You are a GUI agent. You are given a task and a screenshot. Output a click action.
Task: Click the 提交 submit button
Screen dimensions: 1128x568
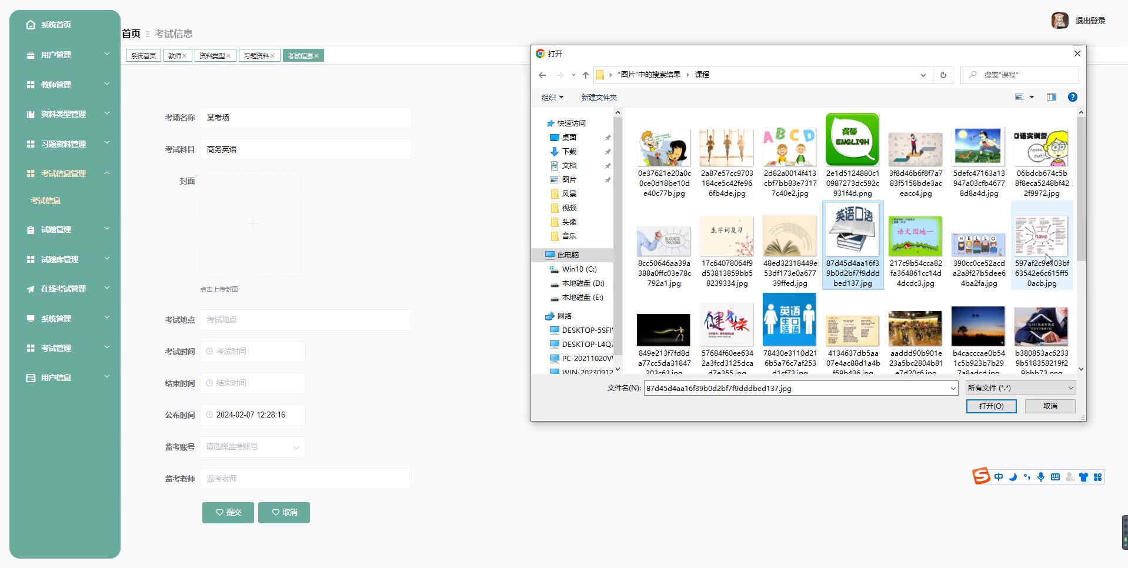[x=228, y=513]
